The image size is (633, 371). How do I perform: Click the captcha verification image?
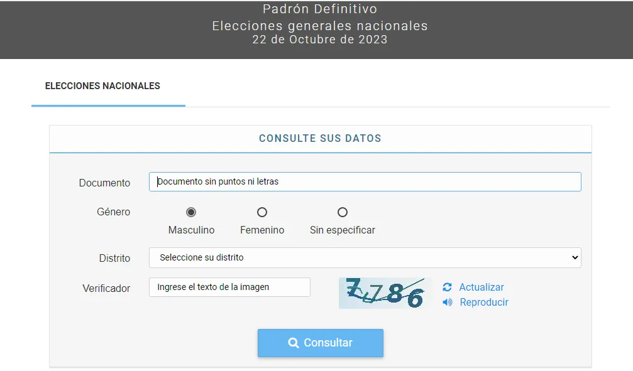pyautogui.click(x=385, y=293)
